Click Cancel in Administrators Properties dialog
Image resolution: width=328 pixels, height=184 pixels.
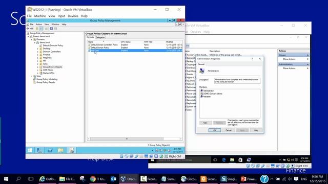(229, 130)
